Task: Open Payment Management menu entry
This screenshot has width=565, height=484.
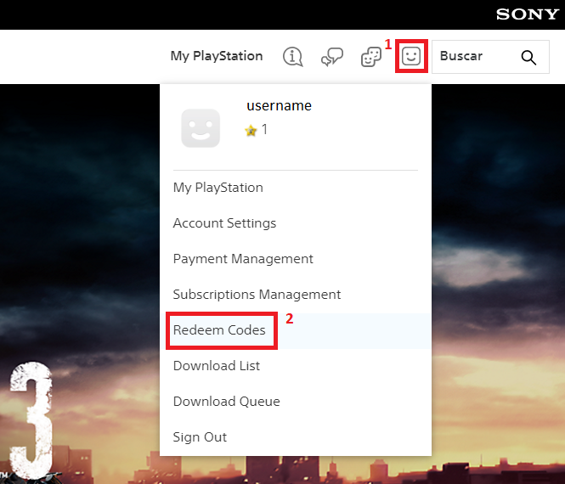Action: pos(243,259)
